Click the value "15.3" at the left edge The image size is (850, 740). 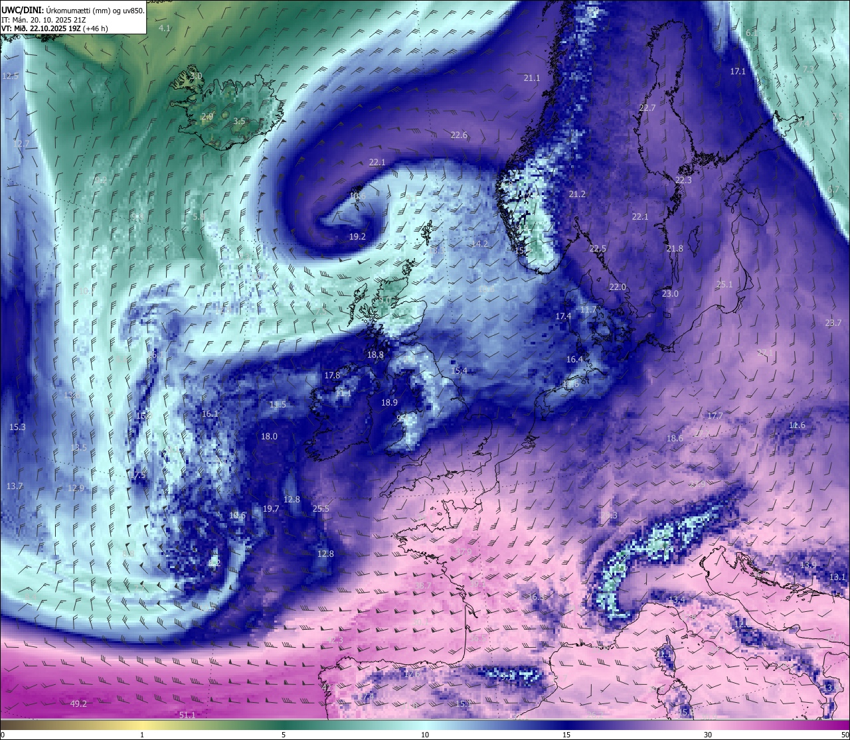(x=18, y=427)
